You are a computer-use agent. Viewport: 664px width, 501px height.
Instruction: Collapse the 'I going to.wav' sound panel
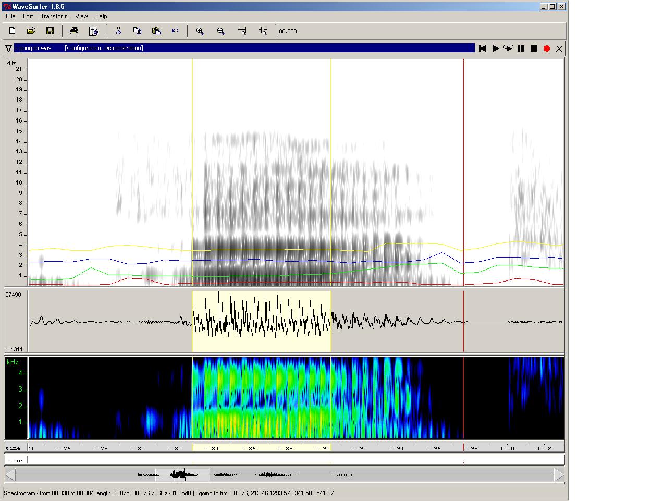tap(8, 48)
